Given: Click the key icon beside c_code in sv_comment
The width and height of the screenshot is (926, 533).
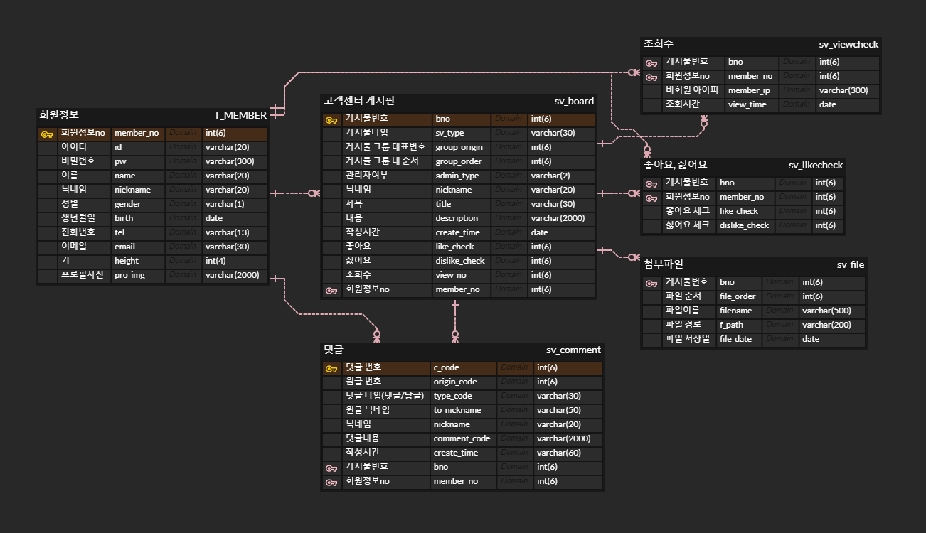Looking at the screenshot, I should 331,367.
